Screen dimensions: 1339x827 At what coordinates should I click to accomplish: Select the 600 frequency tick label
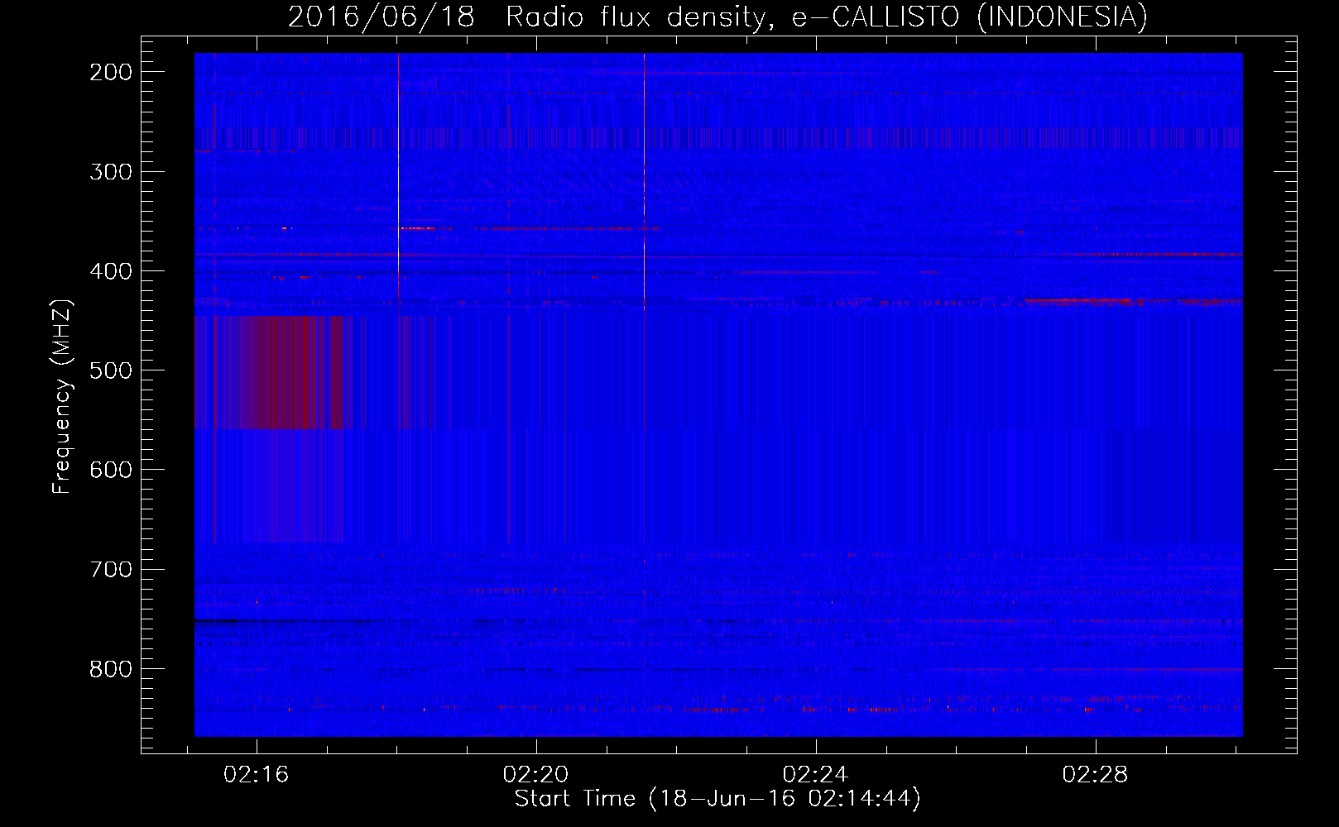click(x=111, y=470)
